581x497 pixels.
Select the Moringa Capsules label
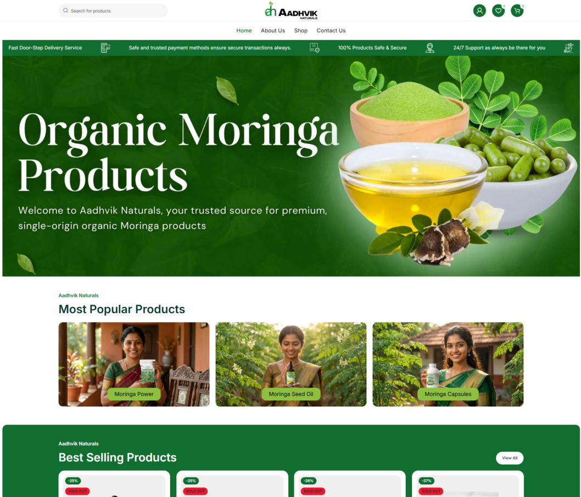448,394
